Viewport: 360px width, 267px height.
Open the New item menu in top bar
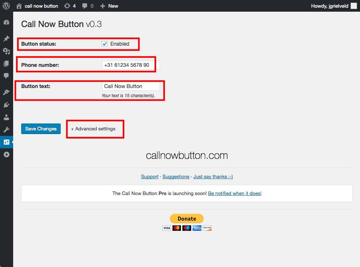(x=109, y=6)
